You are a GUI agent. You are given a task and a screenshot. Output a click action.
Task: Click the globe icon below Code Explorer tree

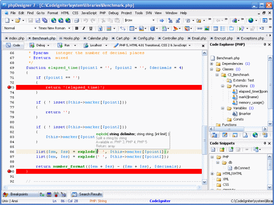tap(255, 135)
